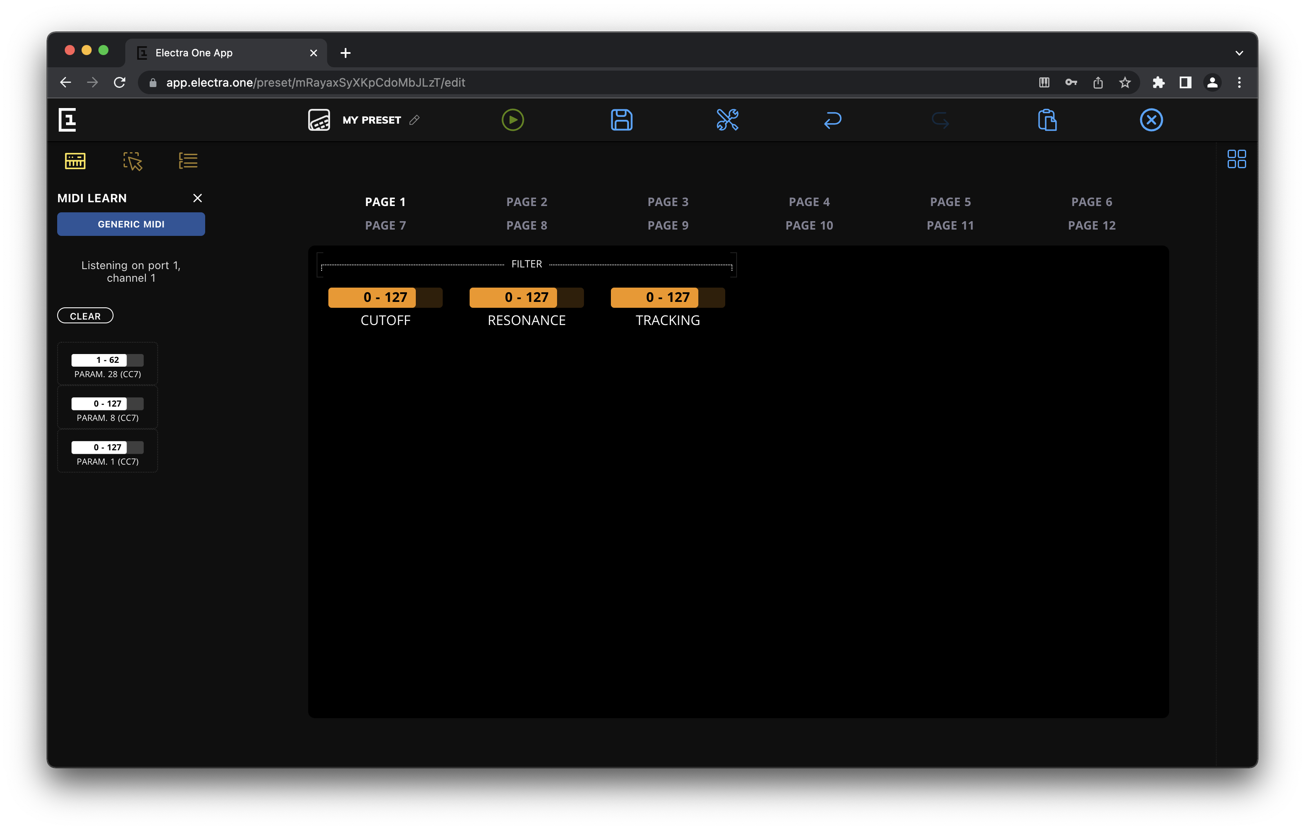1305x830 pixels.
Task: Select the GENERIC MIDI mode button
Action: click(x=131, y=224)
